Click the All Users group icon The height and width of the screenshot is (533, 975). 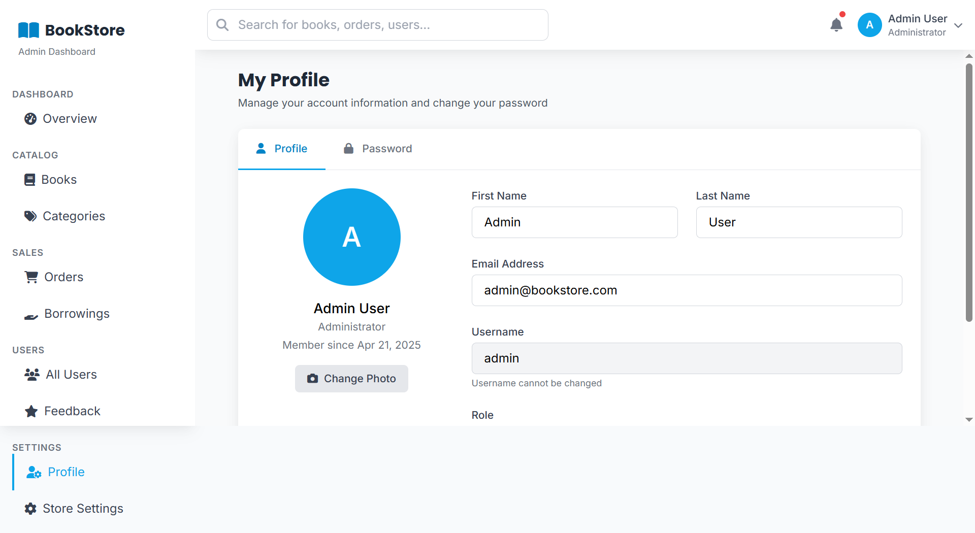[x=32, y=375]
